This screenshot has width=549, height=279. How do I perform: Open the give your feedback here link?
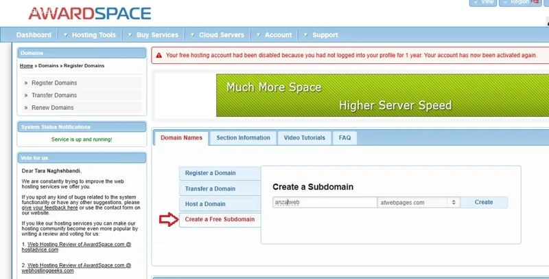click(x=49, y=208)
